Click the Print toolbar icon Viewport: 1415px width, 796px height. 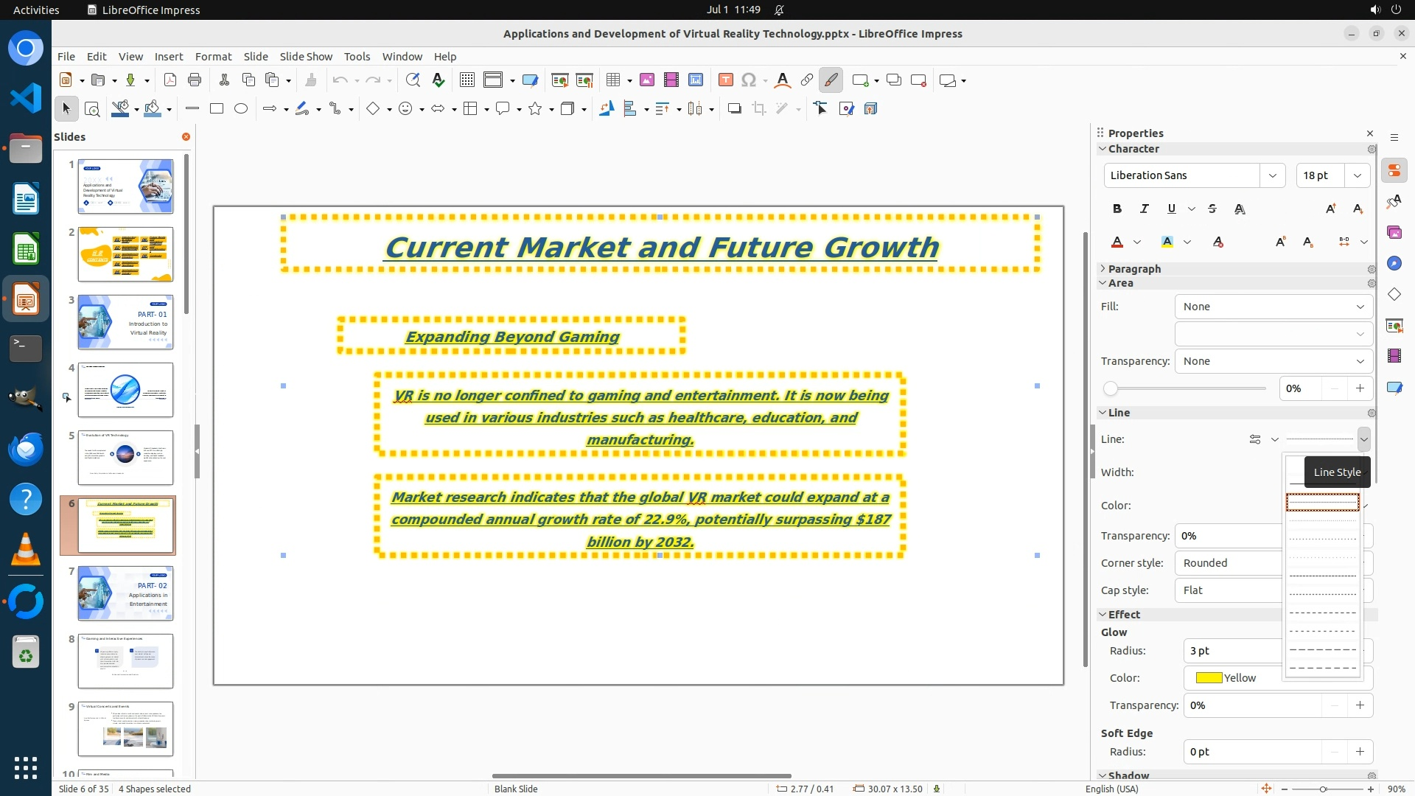(x=195, y=80)
